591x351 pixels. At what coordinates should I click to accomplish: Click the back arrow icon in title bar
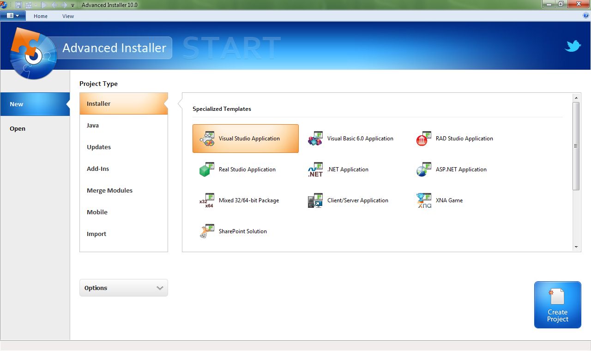coord(54,5)
